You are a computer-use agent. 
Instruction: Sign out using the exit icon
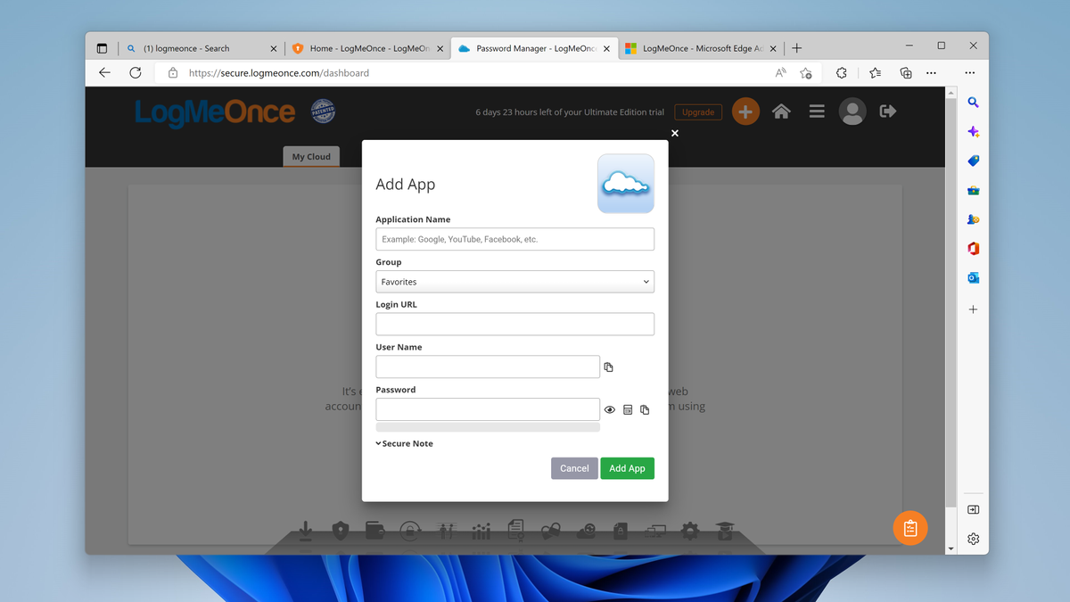coord(887,111)
